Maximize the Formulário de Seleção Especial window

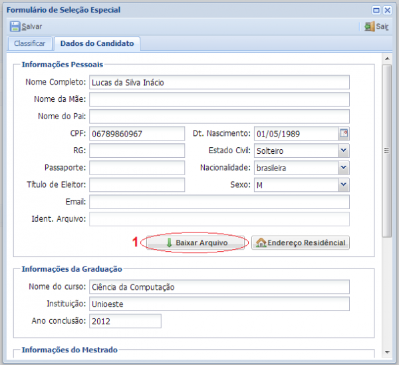(x=376, y=10)
